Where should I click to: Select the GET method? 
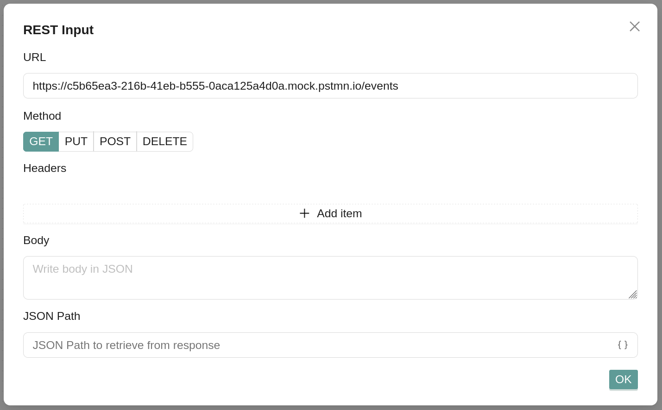tap(41, 141)
